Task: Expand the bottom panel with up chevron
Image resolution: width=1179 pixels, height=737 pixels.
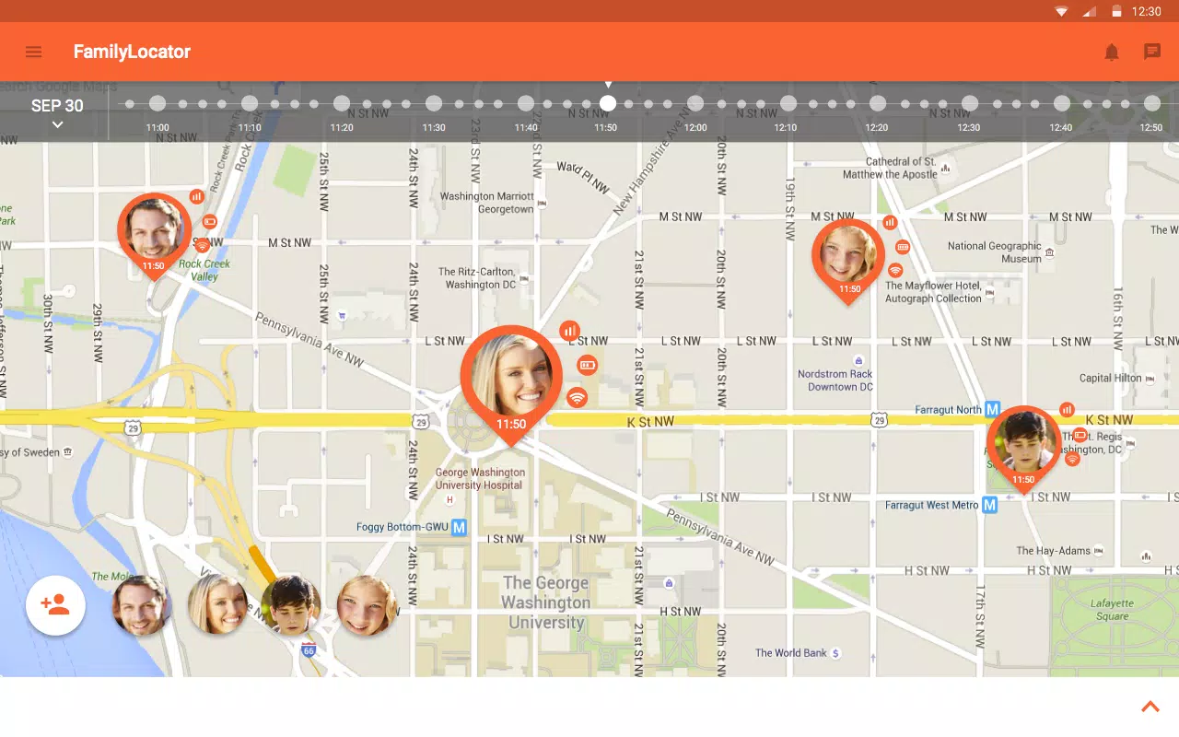Action: click(x=1150, y=708)
